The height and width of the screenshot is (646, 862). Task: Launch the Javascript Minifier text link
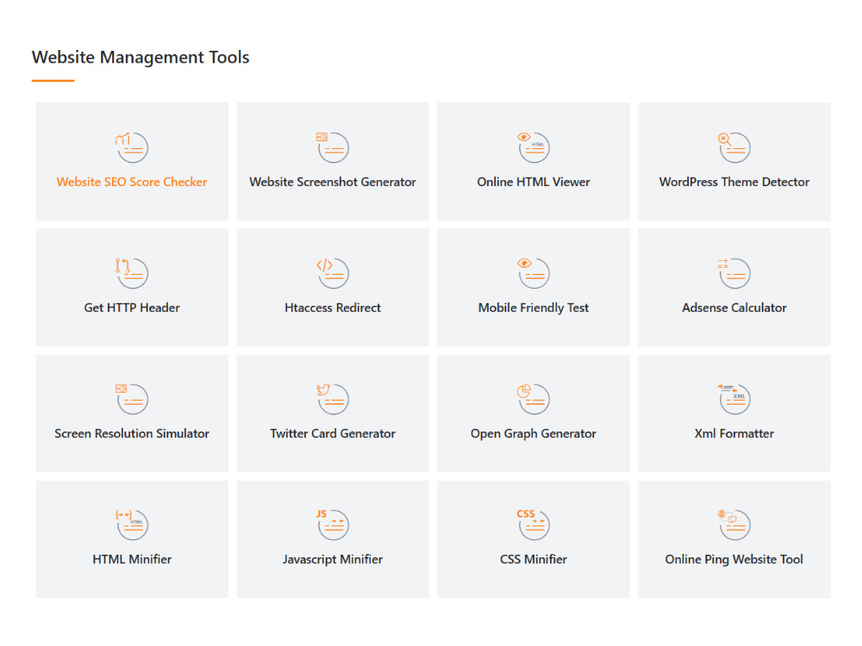click(333, 559)
